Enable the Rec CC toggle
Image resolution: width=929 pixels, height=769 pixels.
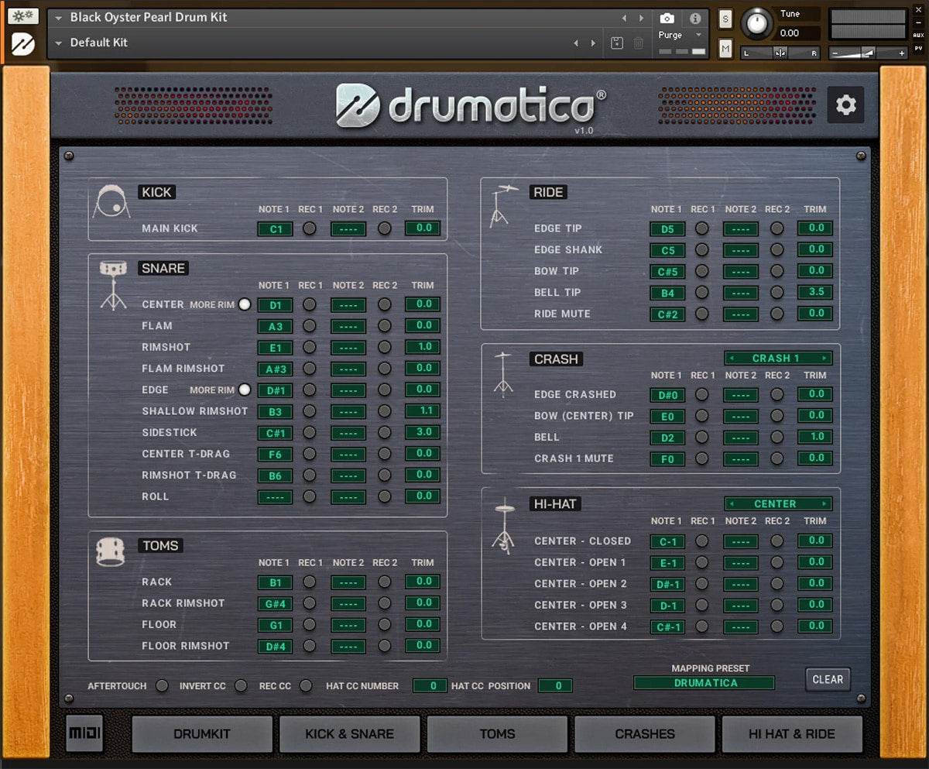306,685
